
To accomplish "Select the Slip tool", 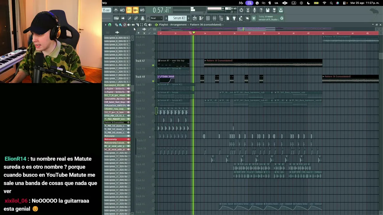I will coord(133,25).
